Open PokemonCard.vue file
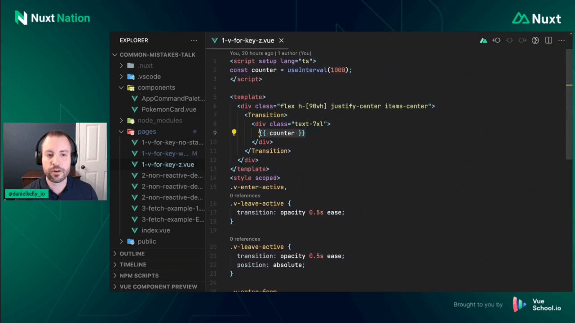Viewport: 575px width, 323px height. [x=168, y=109]
